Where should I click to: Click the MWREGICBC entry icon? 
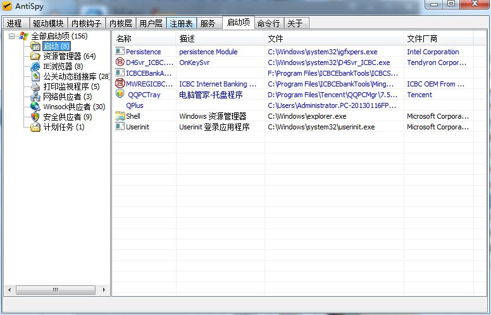120,84
